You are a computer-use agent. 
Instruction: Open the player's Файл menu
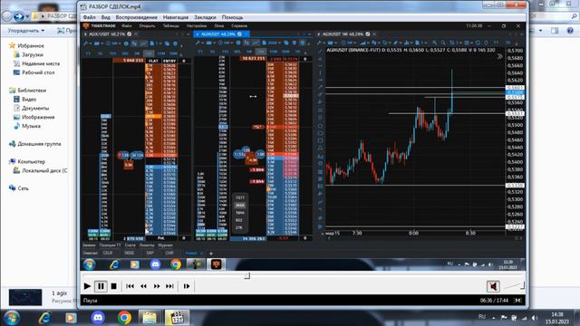(x=89, y=17)
